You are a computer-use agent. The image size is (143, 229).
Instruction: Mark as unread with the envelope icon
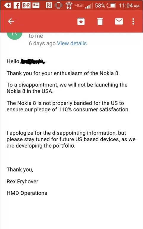(x=119, y=21)
